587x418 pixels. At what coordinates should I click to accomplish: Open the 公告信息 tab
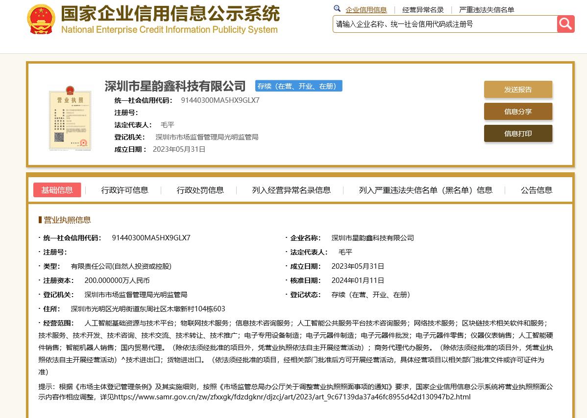pyautogui.click(x=537, y=190)
